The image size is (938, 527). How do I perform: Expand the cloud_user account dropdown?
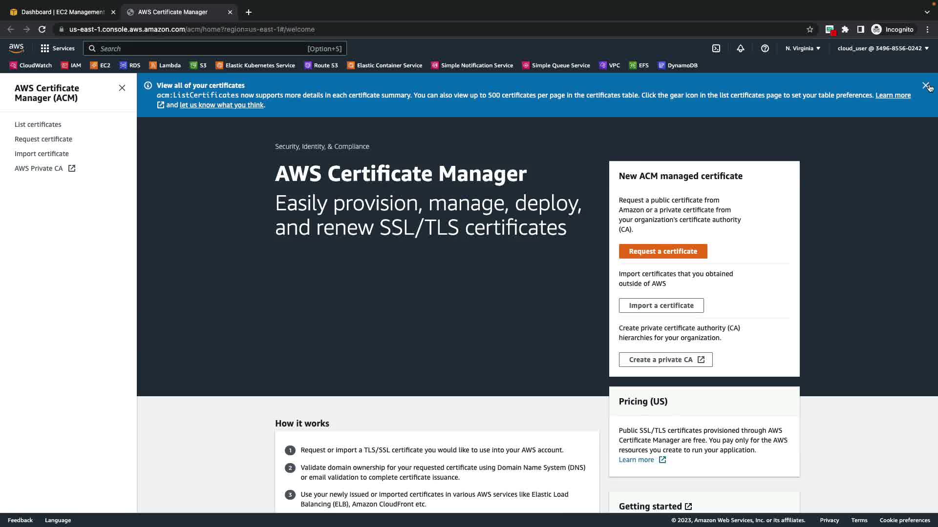pyautogui.click(x=883, y=48)
